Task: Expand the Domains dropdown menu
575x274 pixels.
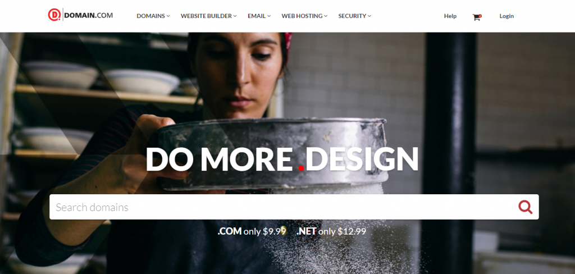Action: (153, 16)
